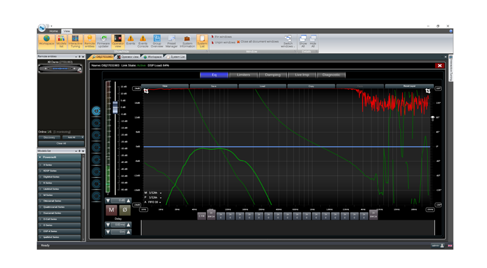Image resolution: width=487 pixels, height=268 pixels.
Task: Select the Diagnostic tab
Action: (x=331, y=74)
